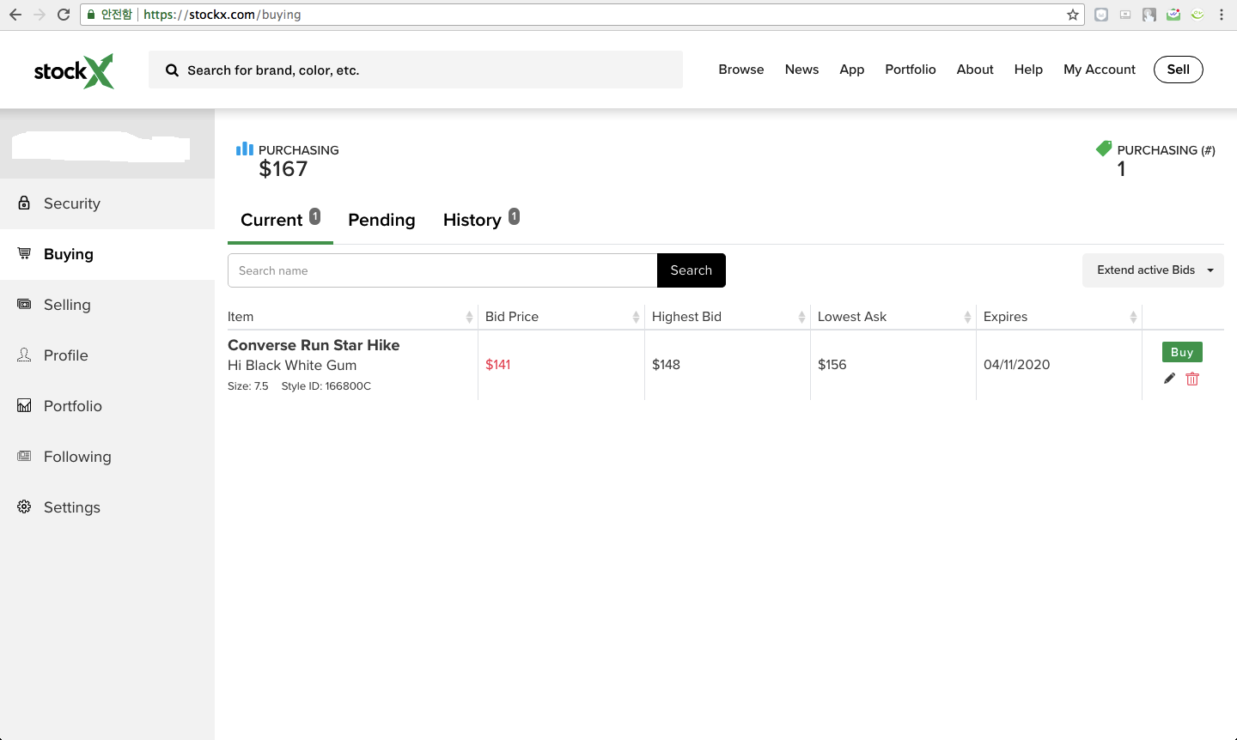Viewport: 1237px width, 740px height.
Task: Open Browse in top navigation
Action: coord(741,70)
